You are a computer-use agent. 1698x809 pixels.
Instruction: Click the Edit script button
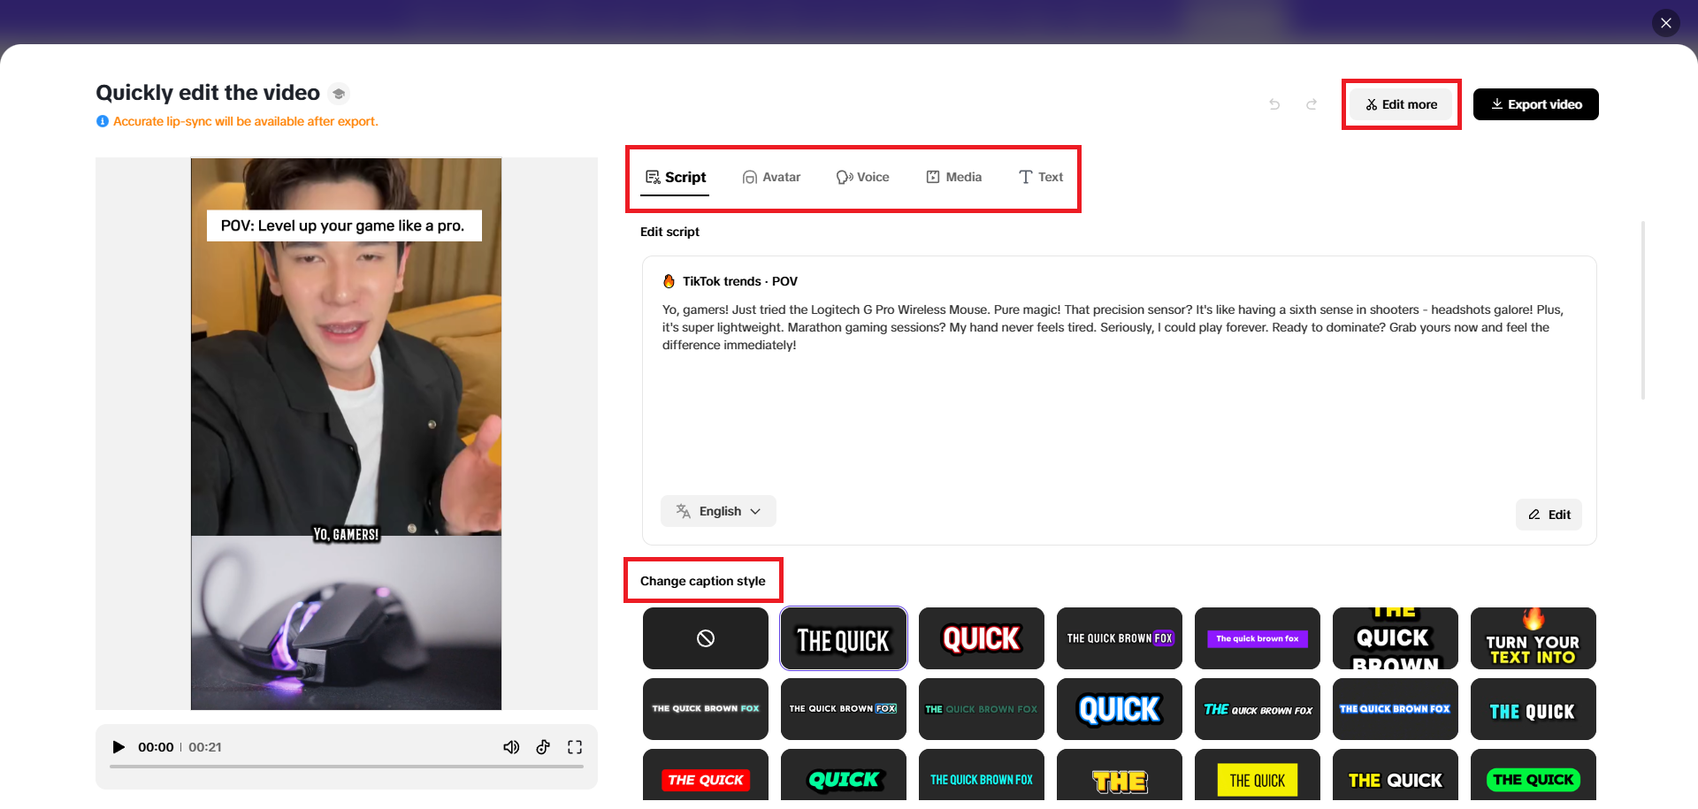pyautogui.click(x=1549, y=515)
